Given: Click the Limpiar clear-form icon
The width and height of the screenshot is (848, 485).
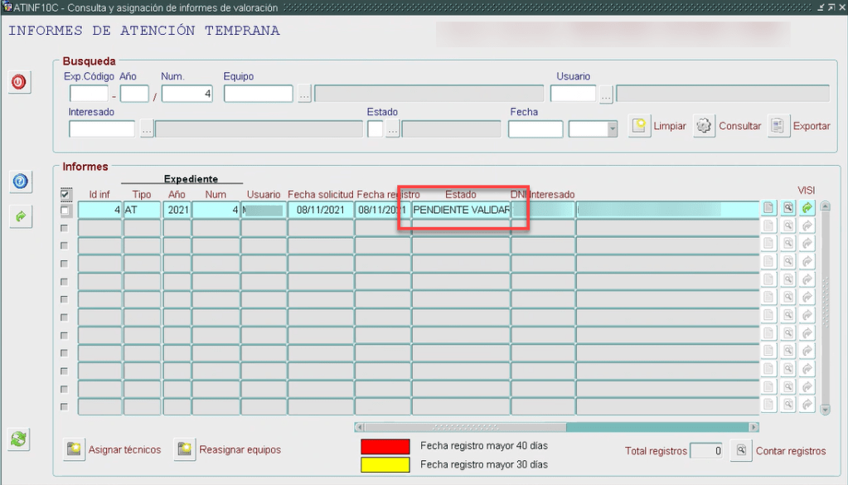Looking at the screenshot, I should [639, 127].
